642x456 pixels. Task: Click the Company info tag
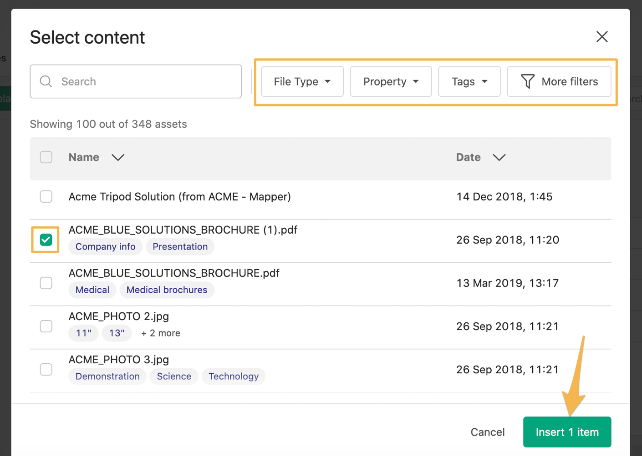tap(105, 246)
